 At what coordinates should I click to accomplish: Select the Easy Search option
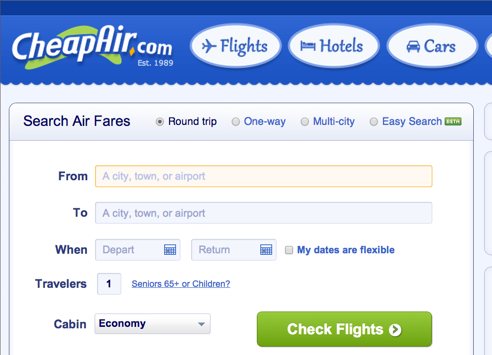tap(374, 121)
